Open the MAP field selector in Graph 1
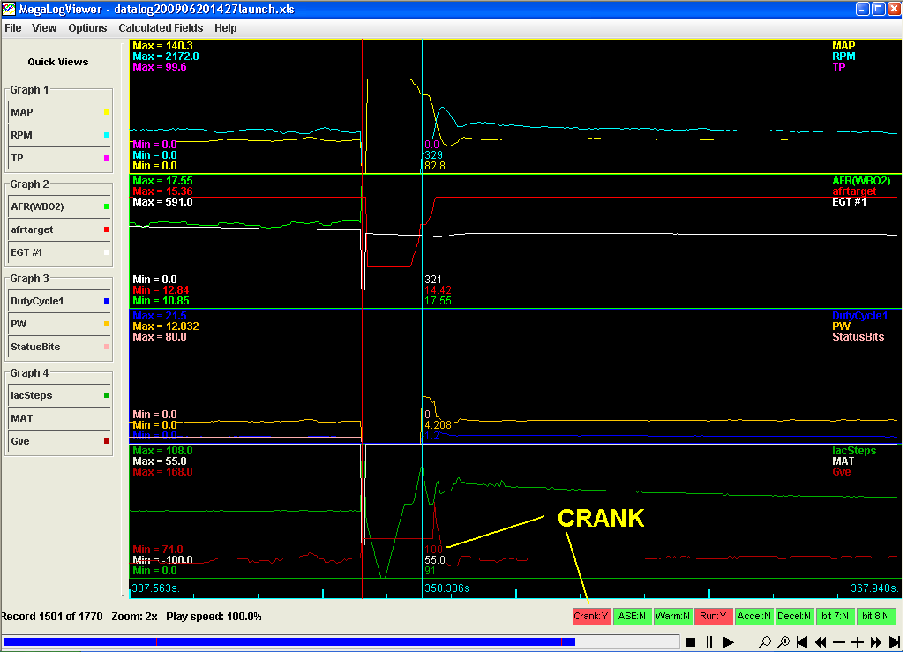The width and height of the screenshot is (907, 652). coord(60,112)
